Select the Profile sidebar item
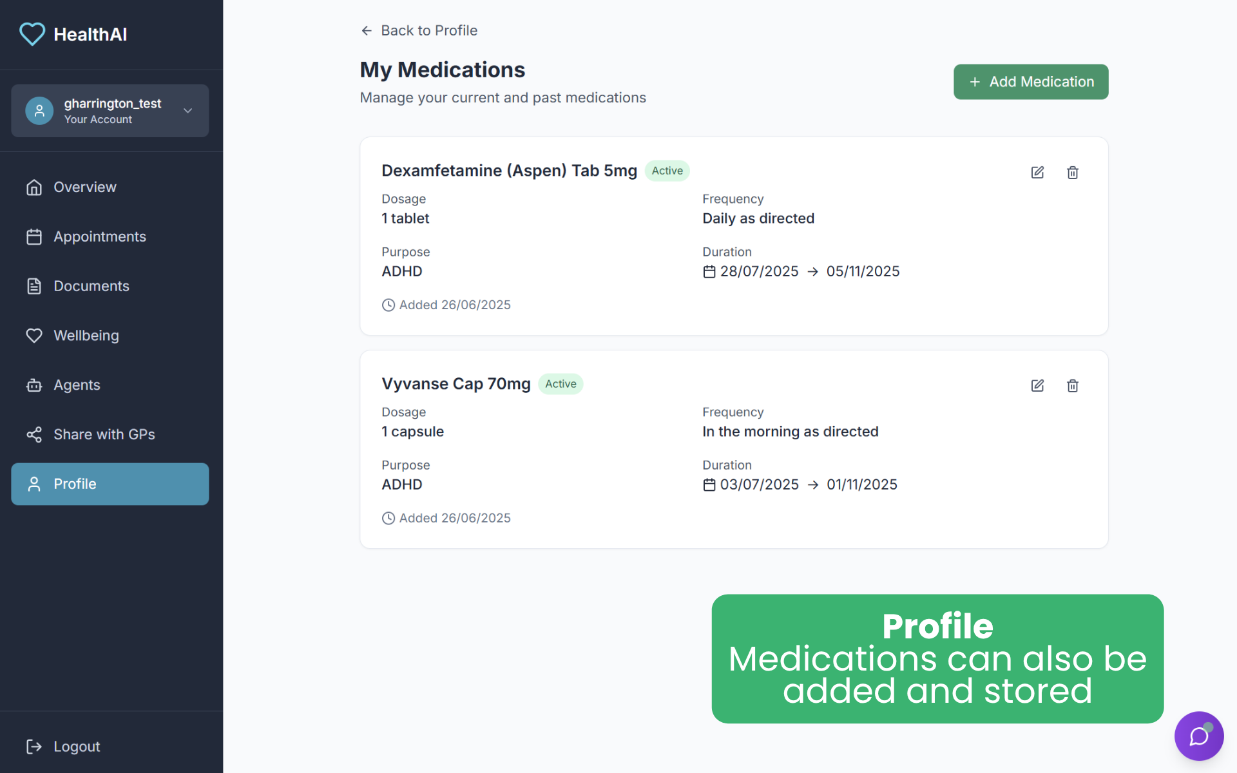 click(x=110, y=484)
